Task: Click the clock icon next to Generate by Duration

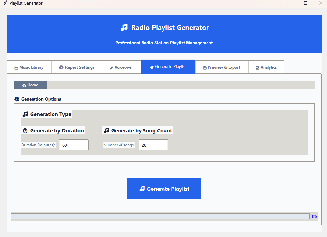Action: tap(25, 130)
